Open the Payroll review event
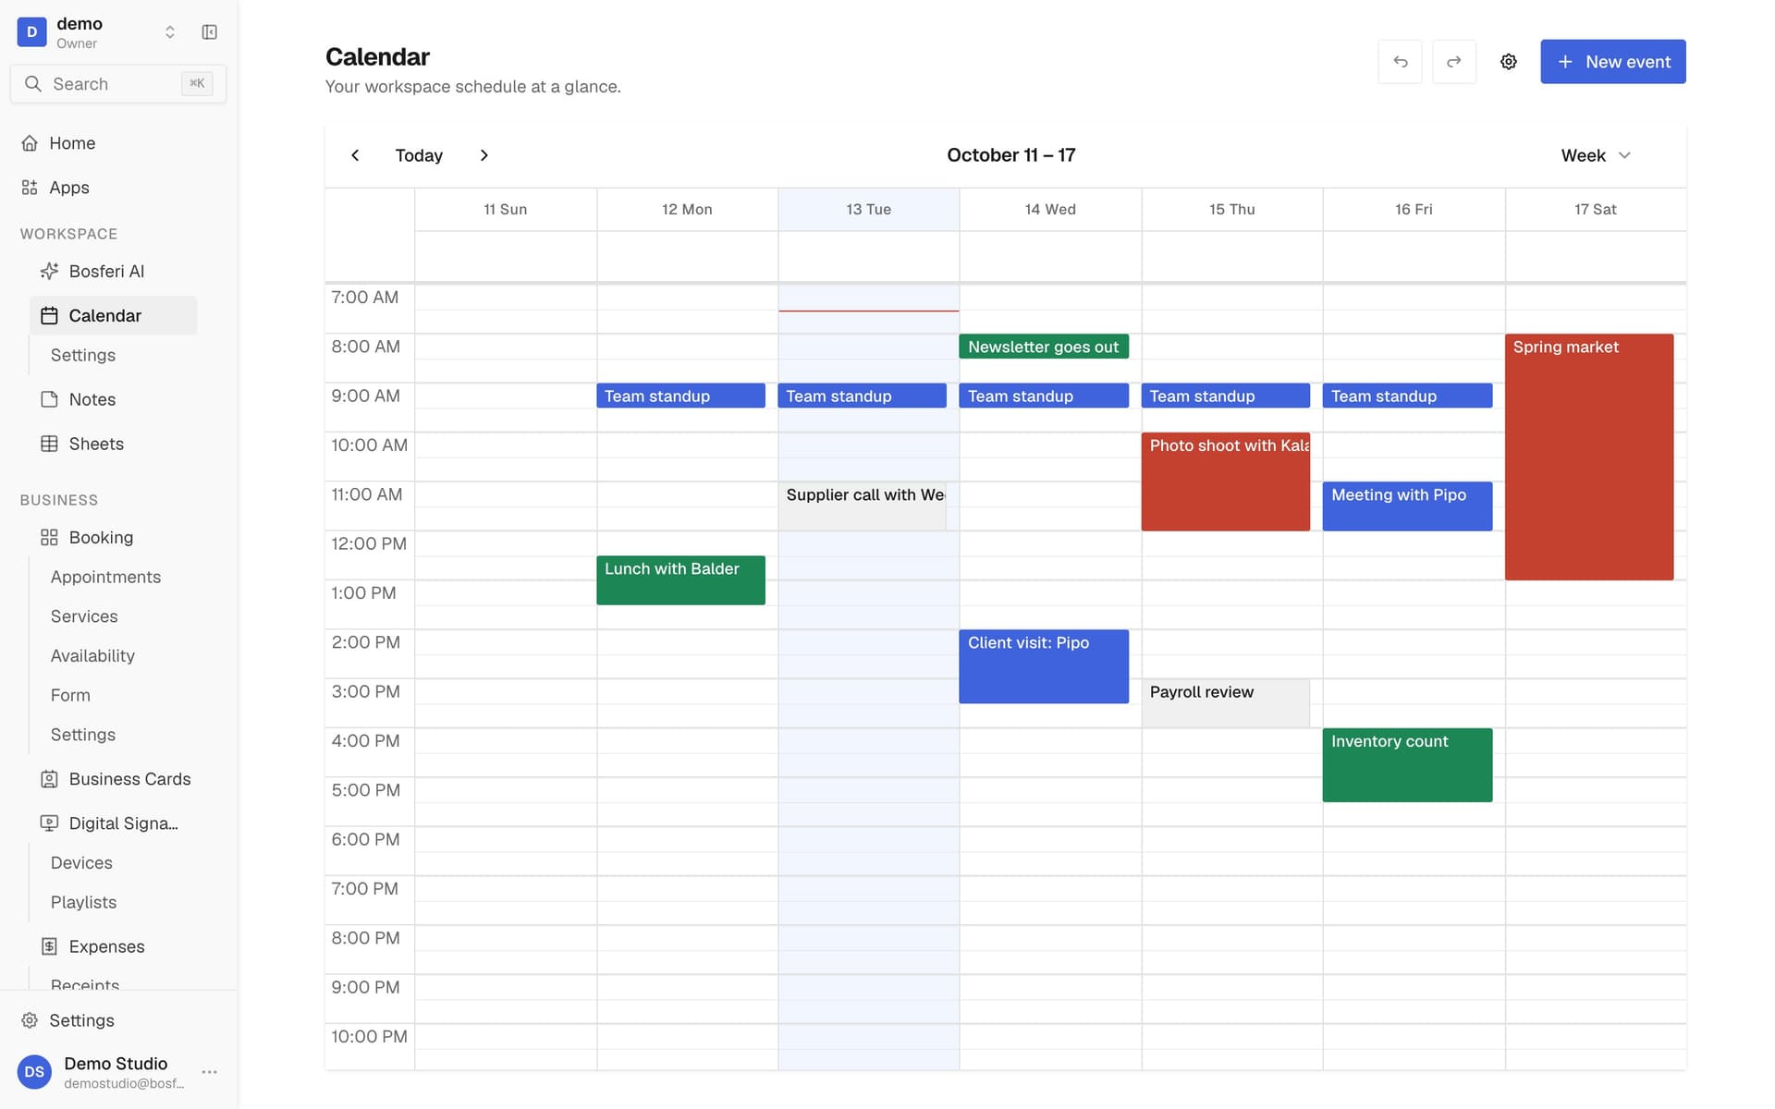Screen dimensions: 1775x1109 (x=1226, y=703)
